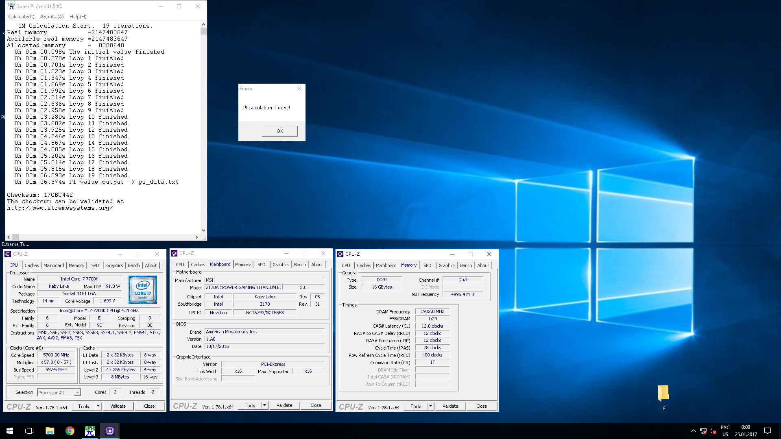Click the network status tray icon

pyautogui.click(x=703, y=431)
